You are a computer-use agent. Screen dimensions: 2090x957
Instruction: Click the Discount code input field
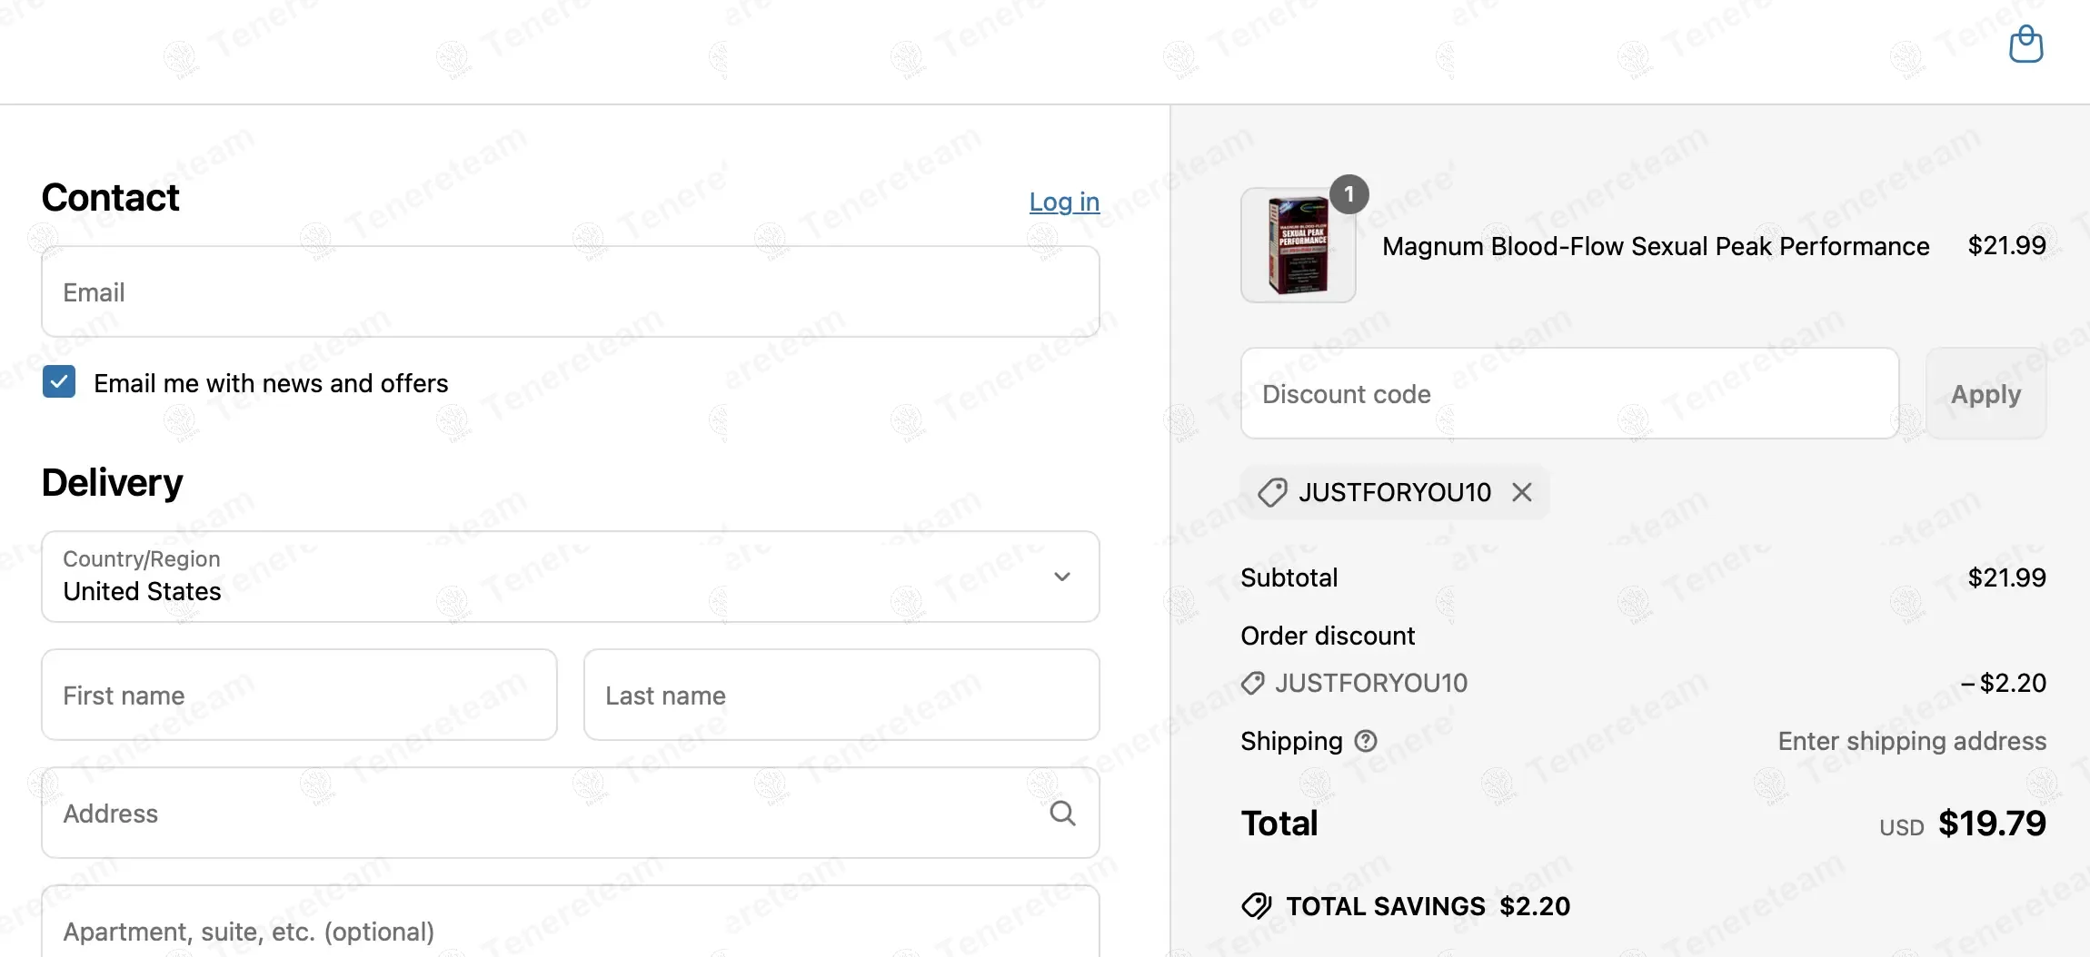pos(1569,393)
